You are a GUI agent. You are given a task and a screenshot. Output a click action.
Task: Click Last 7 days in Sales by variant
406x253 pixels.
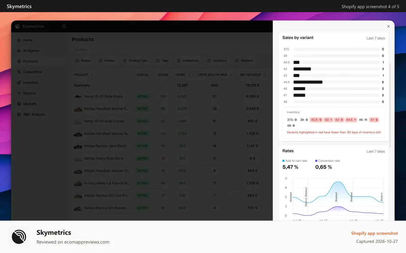tap(376, 38)
